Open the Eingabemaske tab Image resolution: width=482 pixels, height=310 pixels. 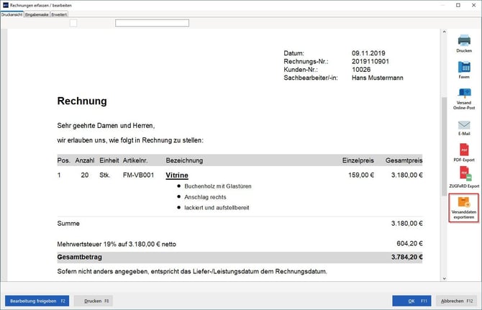point(37,14)
